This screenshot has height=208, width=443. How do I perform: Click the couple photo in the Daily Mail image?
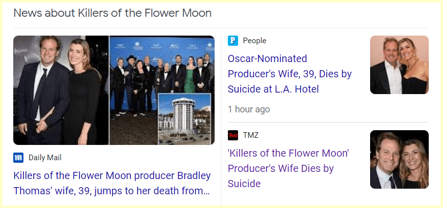[x=61, y=90]
